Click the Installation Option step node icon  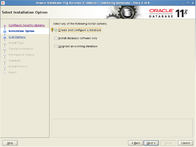click(x=5, y=31)
